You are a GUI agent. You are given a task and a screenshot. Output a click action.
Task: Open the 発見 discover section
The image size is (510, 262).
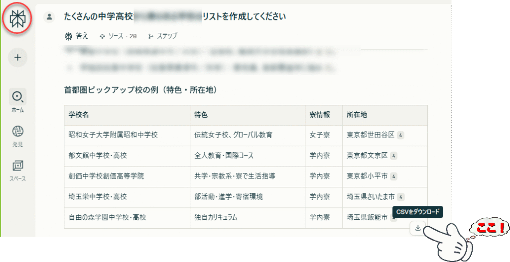pyautogui.click(x=17, y=136)
